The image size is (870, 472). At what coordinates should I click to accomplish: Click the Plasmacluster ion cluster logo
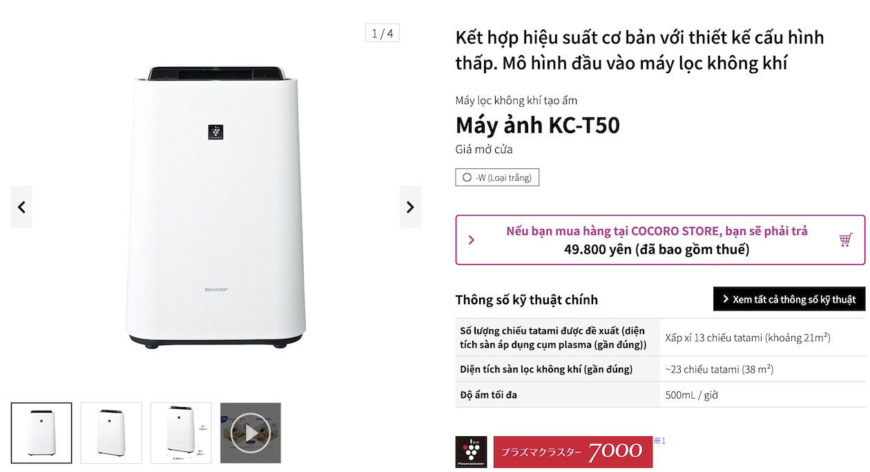tap(470, 451)
